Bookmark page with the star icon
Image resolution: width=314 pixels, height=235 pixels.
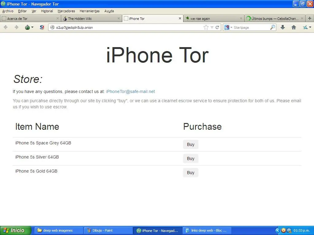click(x=206, y=27)
